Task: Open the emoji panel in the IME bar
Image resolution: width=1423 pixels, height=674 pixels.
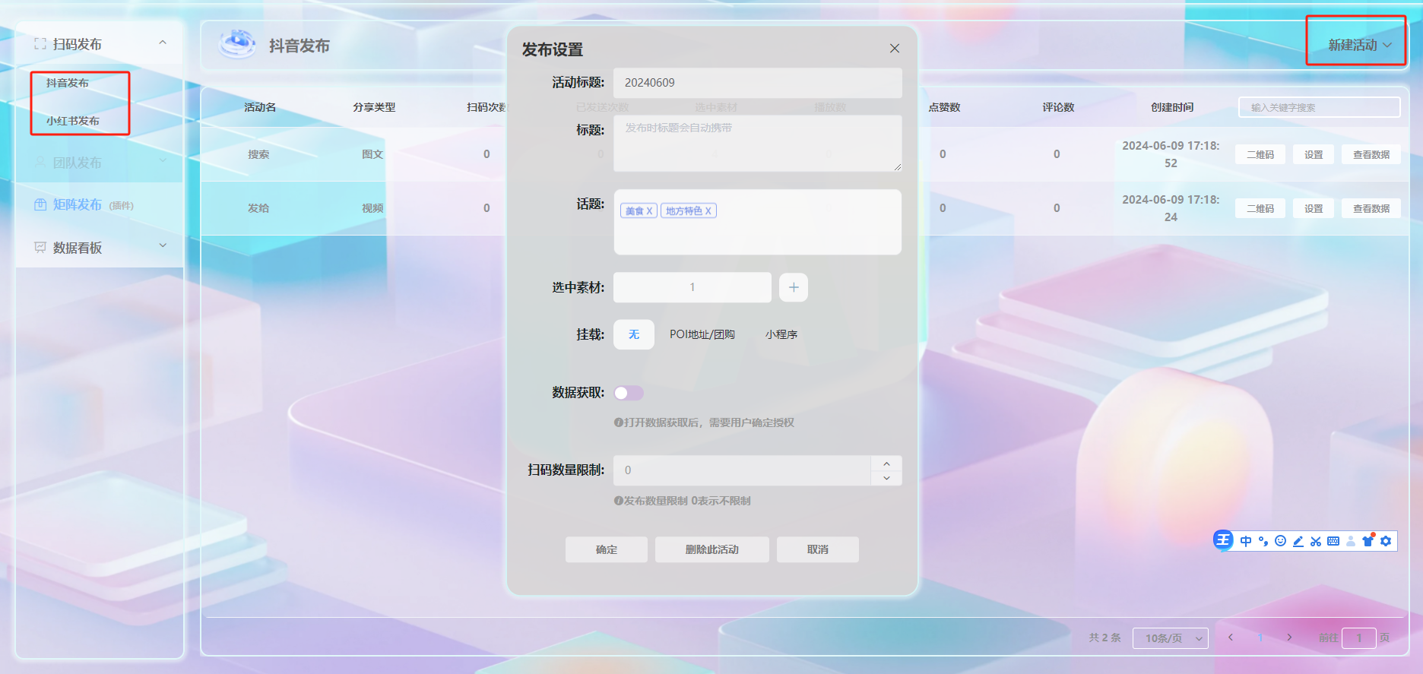Action: (1281, 541)
